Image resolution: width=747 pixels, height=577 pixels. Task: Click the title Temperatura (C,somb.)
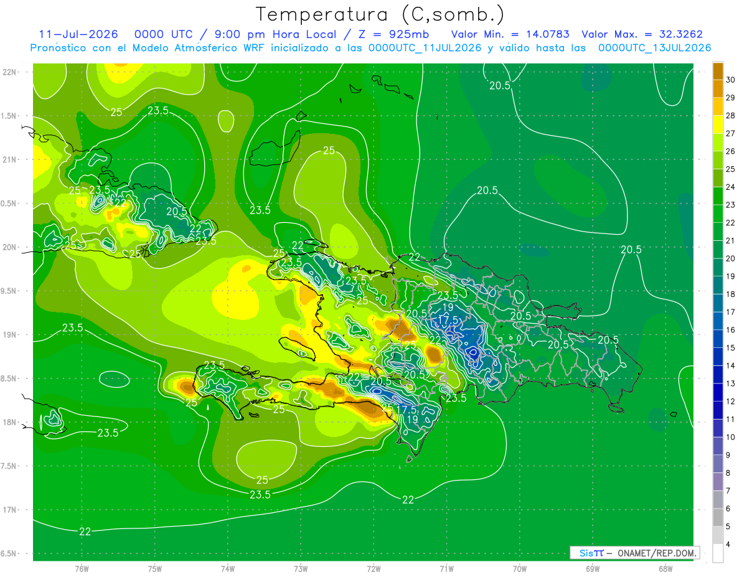[x=380, y=14]
